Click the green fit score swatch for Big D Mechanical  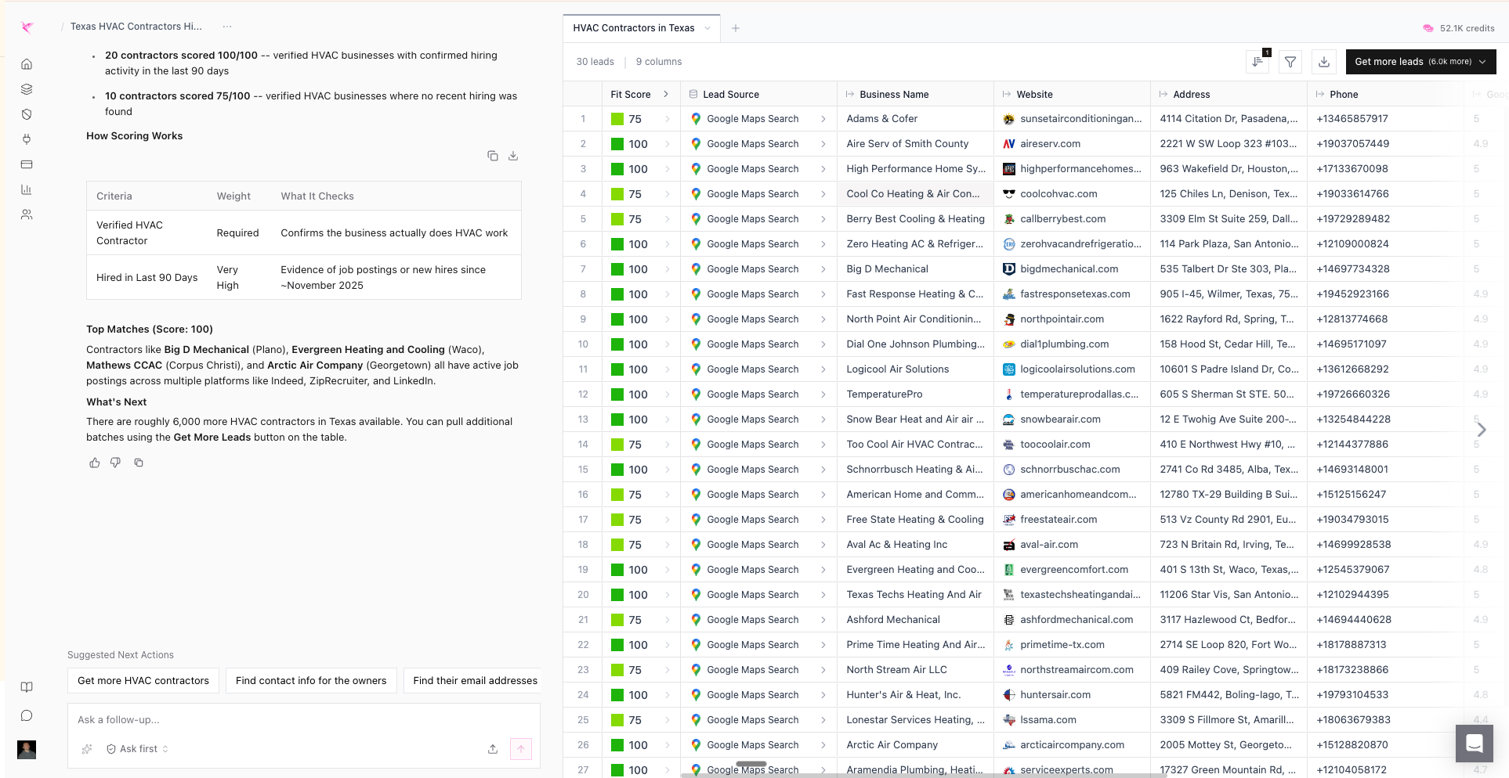tap(618, 268)
